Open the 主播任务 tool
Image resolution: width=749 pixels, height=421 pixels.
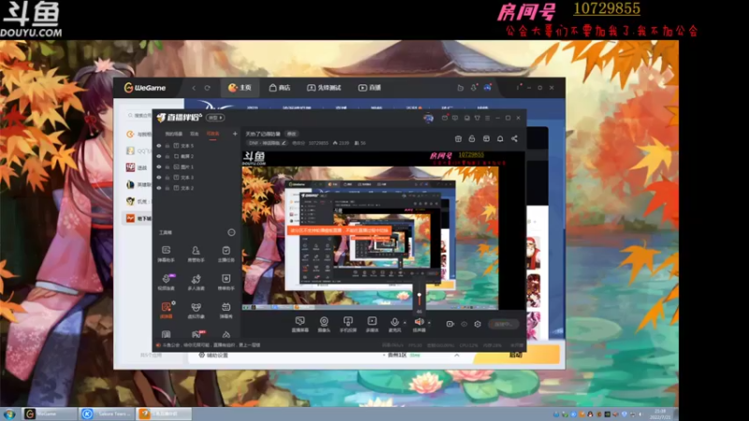(x=226, y=254)
